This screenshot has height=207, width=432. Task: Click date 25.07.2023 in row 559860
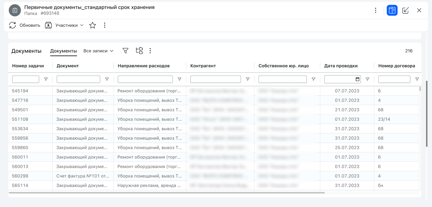point(347,148)
